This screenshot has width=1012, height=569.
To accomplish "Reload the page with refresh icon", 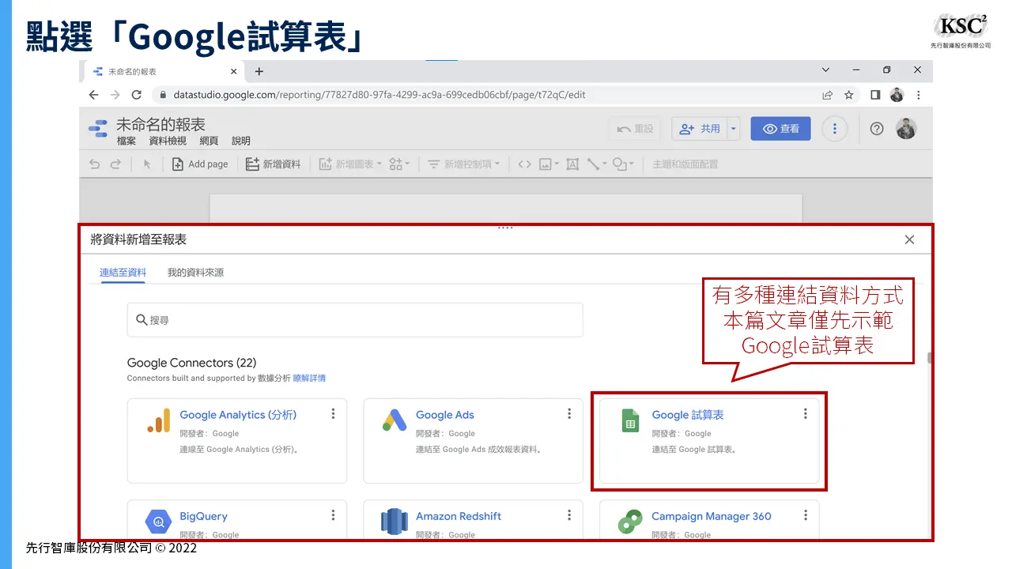I will 136,95.
